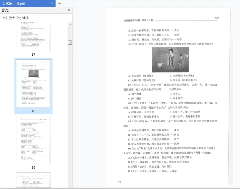Viewport: 240px width, 189px height.
Task: Click question 86 text (2015 山西 8)
Action: (171, 44)
